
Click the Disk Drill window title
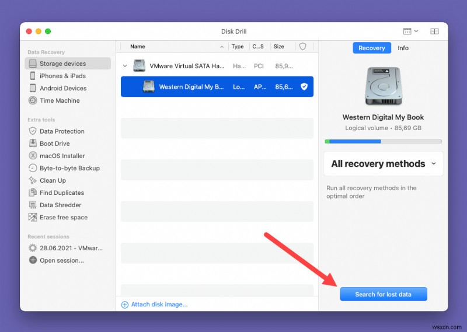click(234, 32)
